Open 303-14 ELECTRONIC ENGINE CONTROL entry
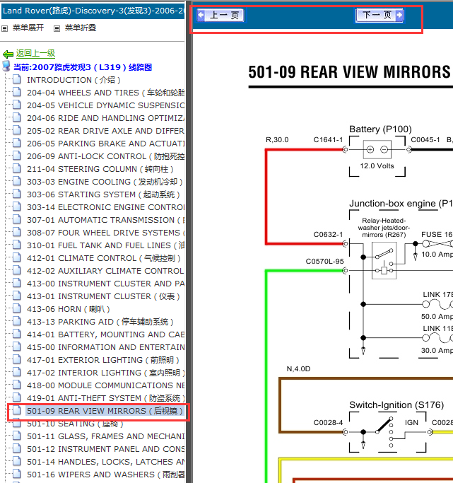 (105, 207)
